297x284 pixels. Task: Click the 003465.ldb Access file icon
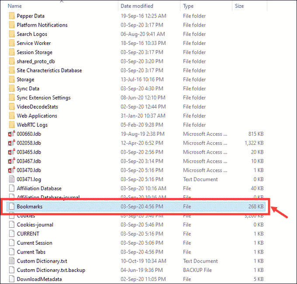click(11, 152)
